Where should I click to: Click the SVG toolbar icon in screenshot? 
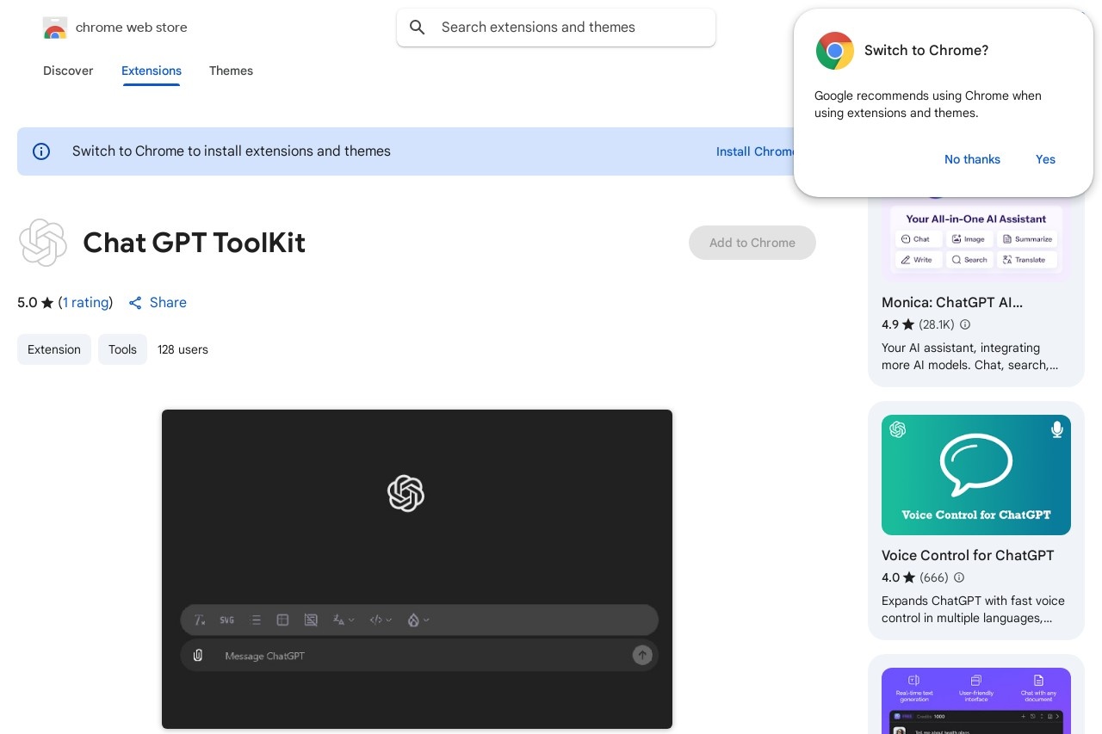[226, 620]
